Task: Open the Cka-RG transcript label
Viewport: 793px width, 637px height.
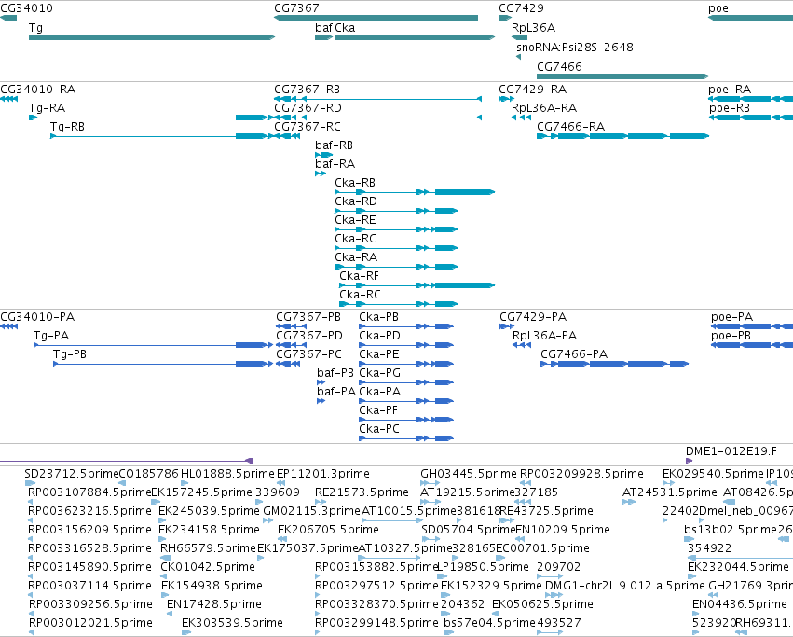Action: pos(356,239)
